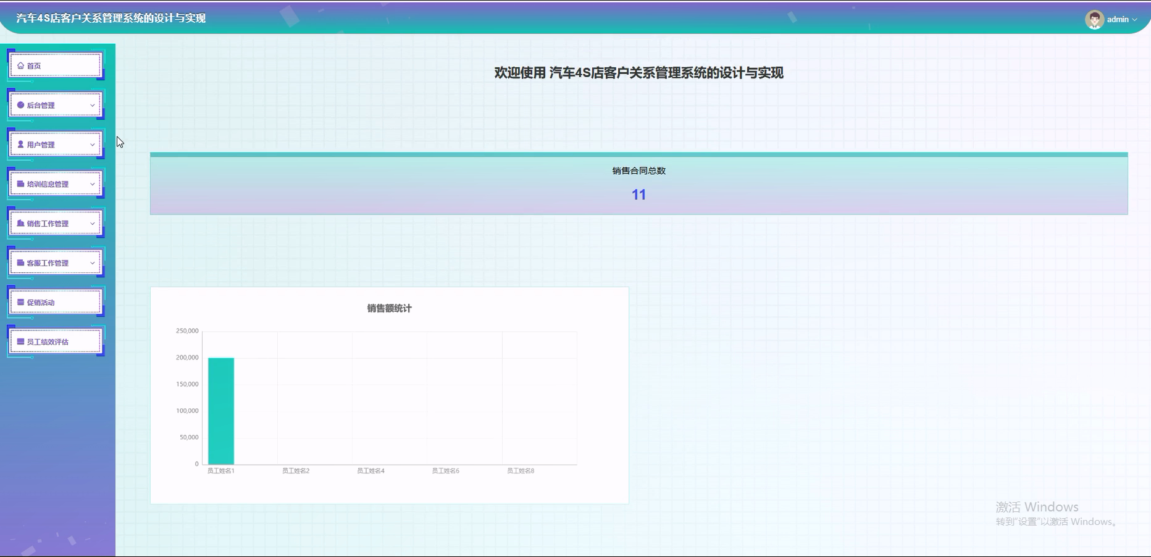Open the 促销活动 menu item
The image size is (1151, 557).
tap(56, 303)
